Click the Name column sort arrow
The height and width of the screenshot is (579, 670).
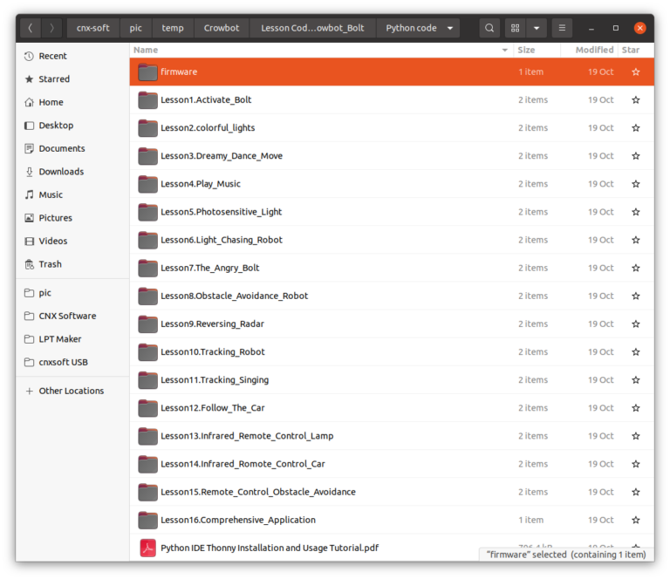(x=504, y=51)
